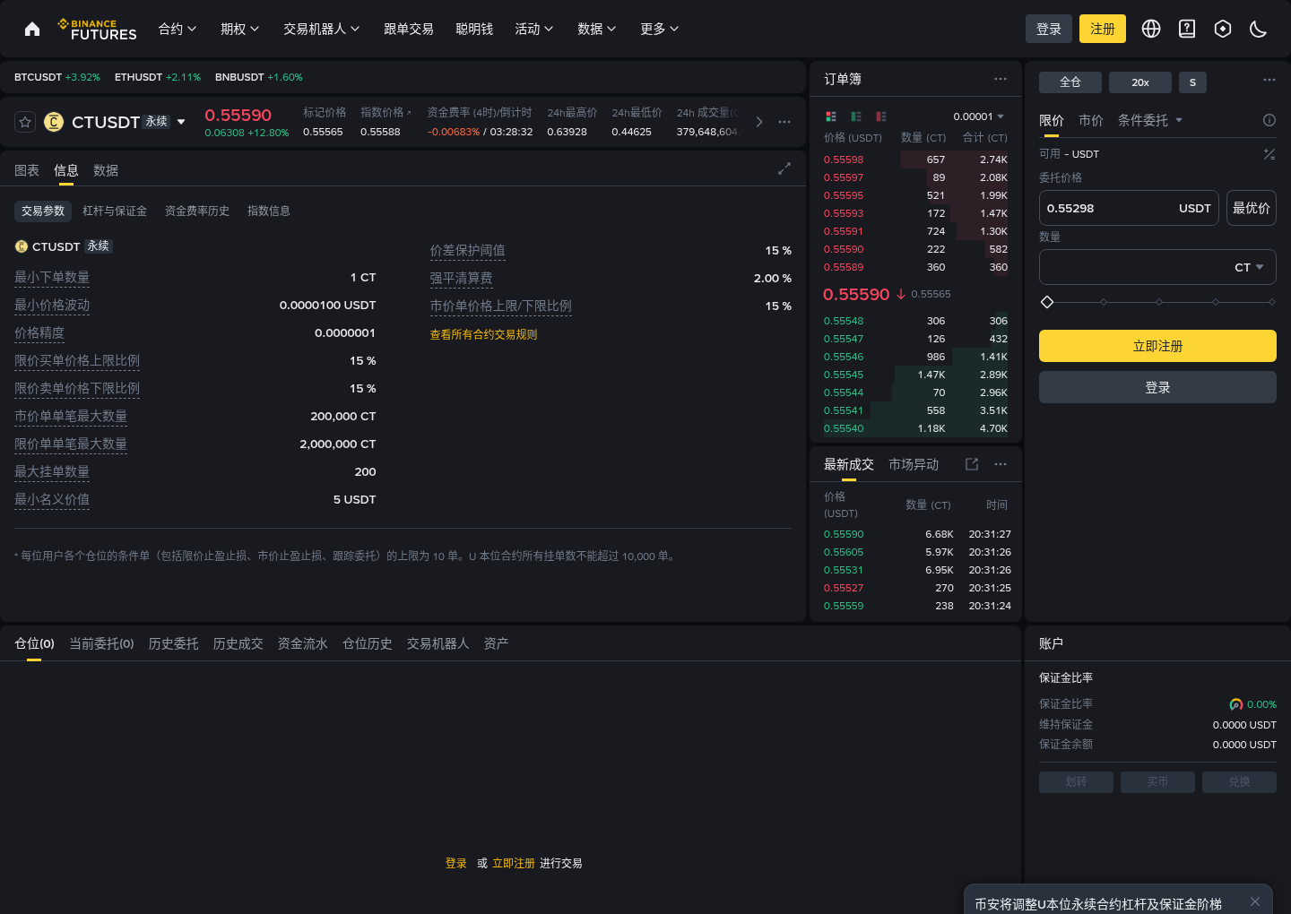Go to 聪明钱 page
This screenshot has width=1291, height=914.
click(474, 29)
